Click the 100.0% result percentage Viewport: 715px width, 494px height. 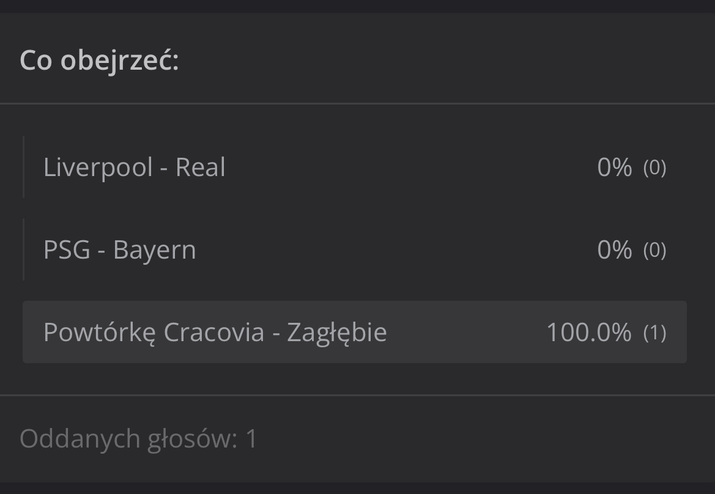click(588, 333)
